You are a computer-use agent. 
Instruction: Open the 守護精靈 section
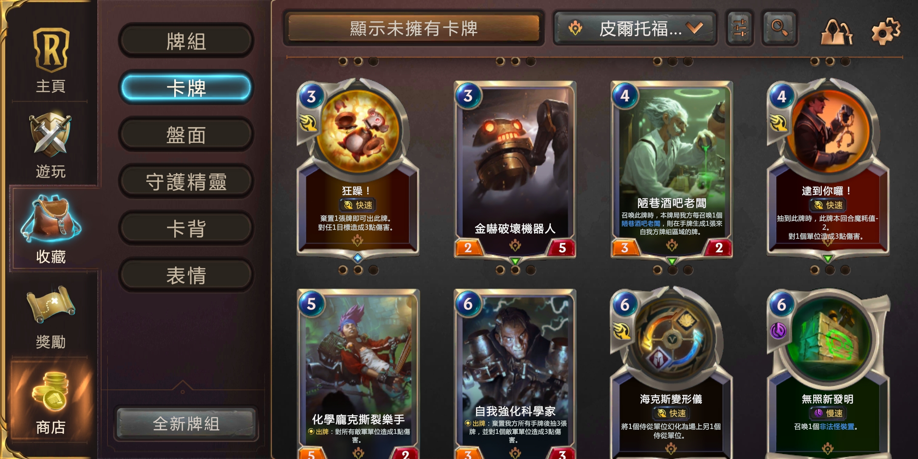(x=186, y=181)
